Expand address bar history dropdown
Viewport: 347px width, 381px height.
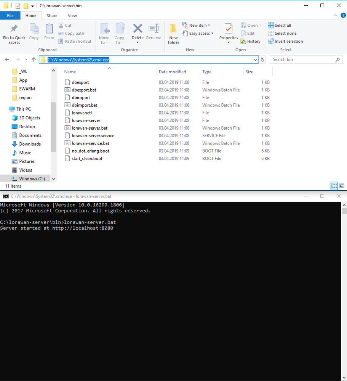click(x=255, y=59)
